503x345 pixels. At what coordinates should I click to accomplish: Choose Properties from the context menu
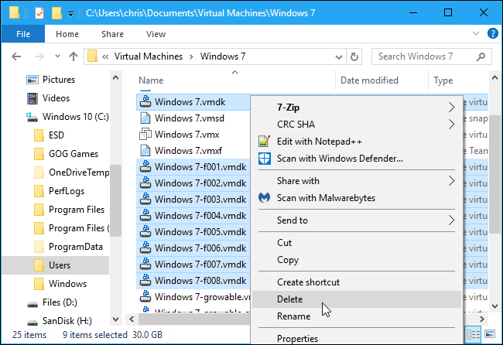(357, 338)
